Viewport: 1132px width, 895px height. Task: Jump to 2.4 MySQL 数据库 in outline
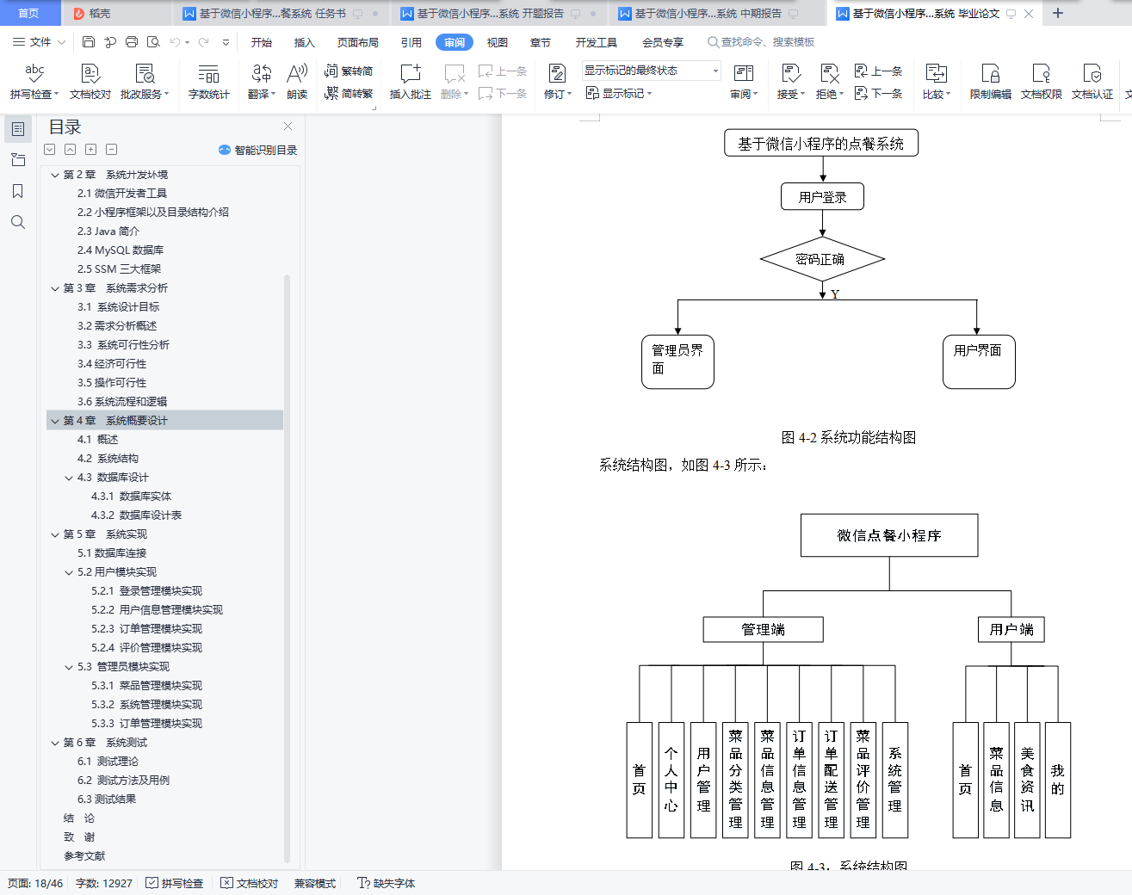point(121,250)
